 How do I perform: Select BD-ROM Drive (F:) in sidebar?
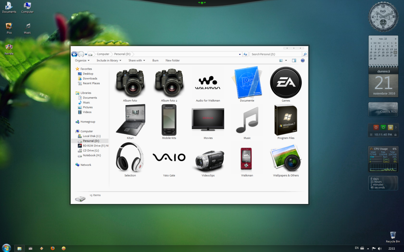click(93, 146)
